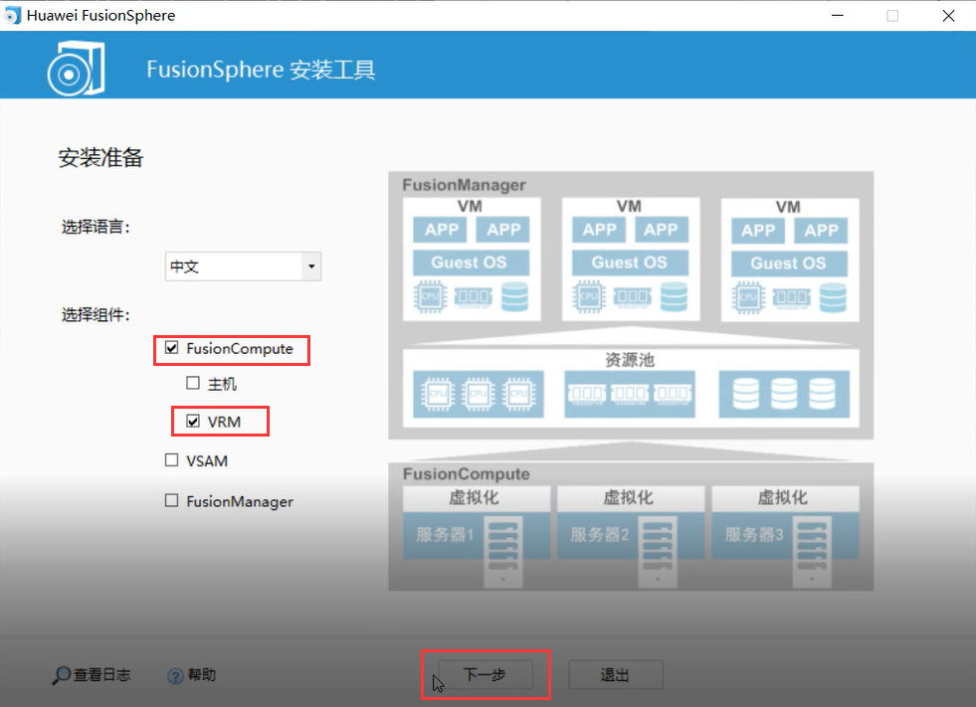Click the 安装准备 heading
Viewport: 976px width, 707px height.
[100, 157]
